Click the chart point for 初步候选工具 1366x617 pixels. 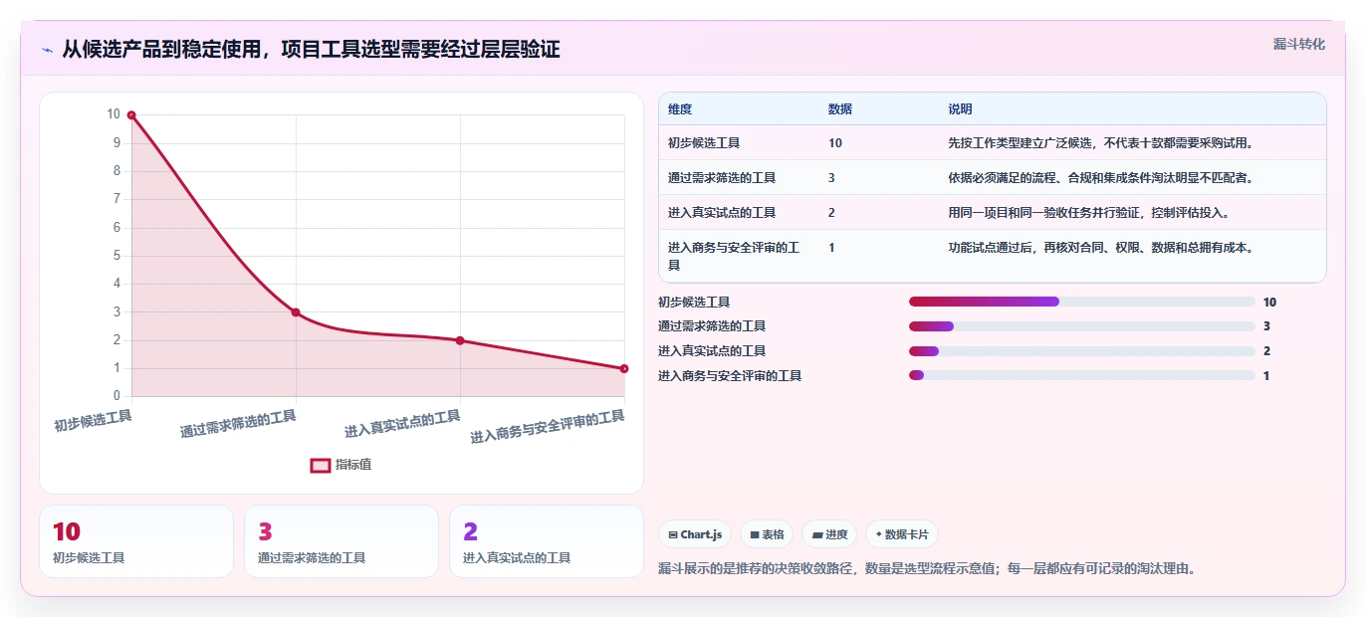pyautogui.click(x=131, y=115)
